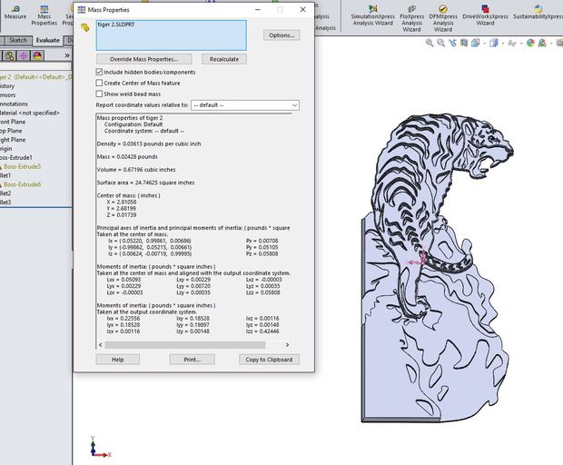Click the Print button
This screenshot has width=563, height=465.
tap(193, 360)
